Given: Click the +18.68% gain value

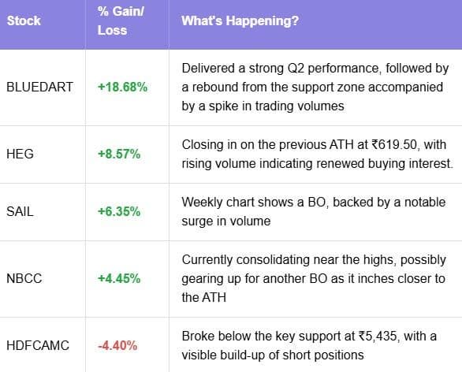Looking at the screenshot, I should click(x=122, y=87).
